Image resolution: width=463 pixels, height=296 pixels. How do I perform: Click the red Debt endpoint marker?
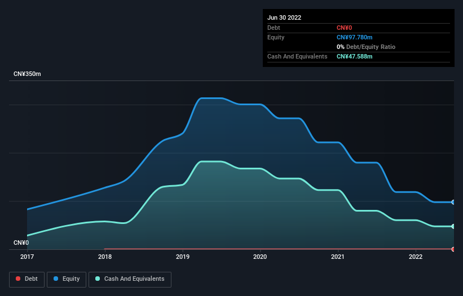(x=453, y=249)
